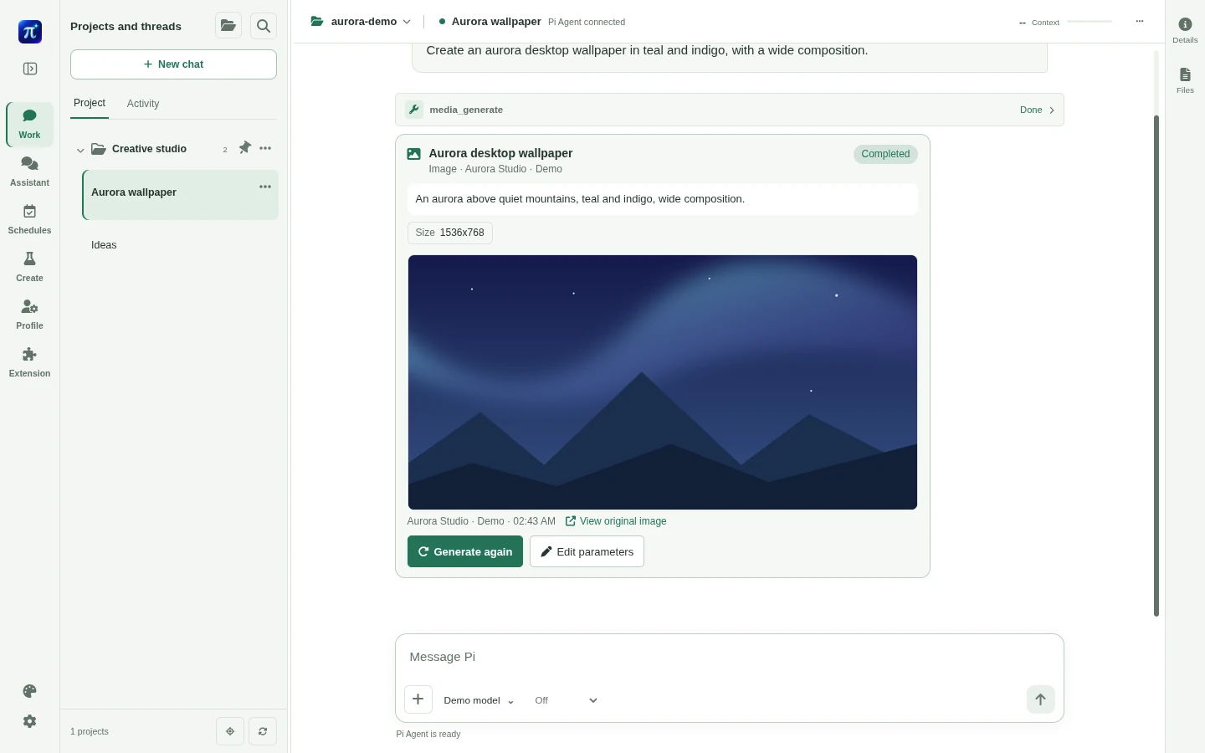Expand the media_generate Done result
The width and height of the screenshot is (1205, 753).
pos(1038,110)
